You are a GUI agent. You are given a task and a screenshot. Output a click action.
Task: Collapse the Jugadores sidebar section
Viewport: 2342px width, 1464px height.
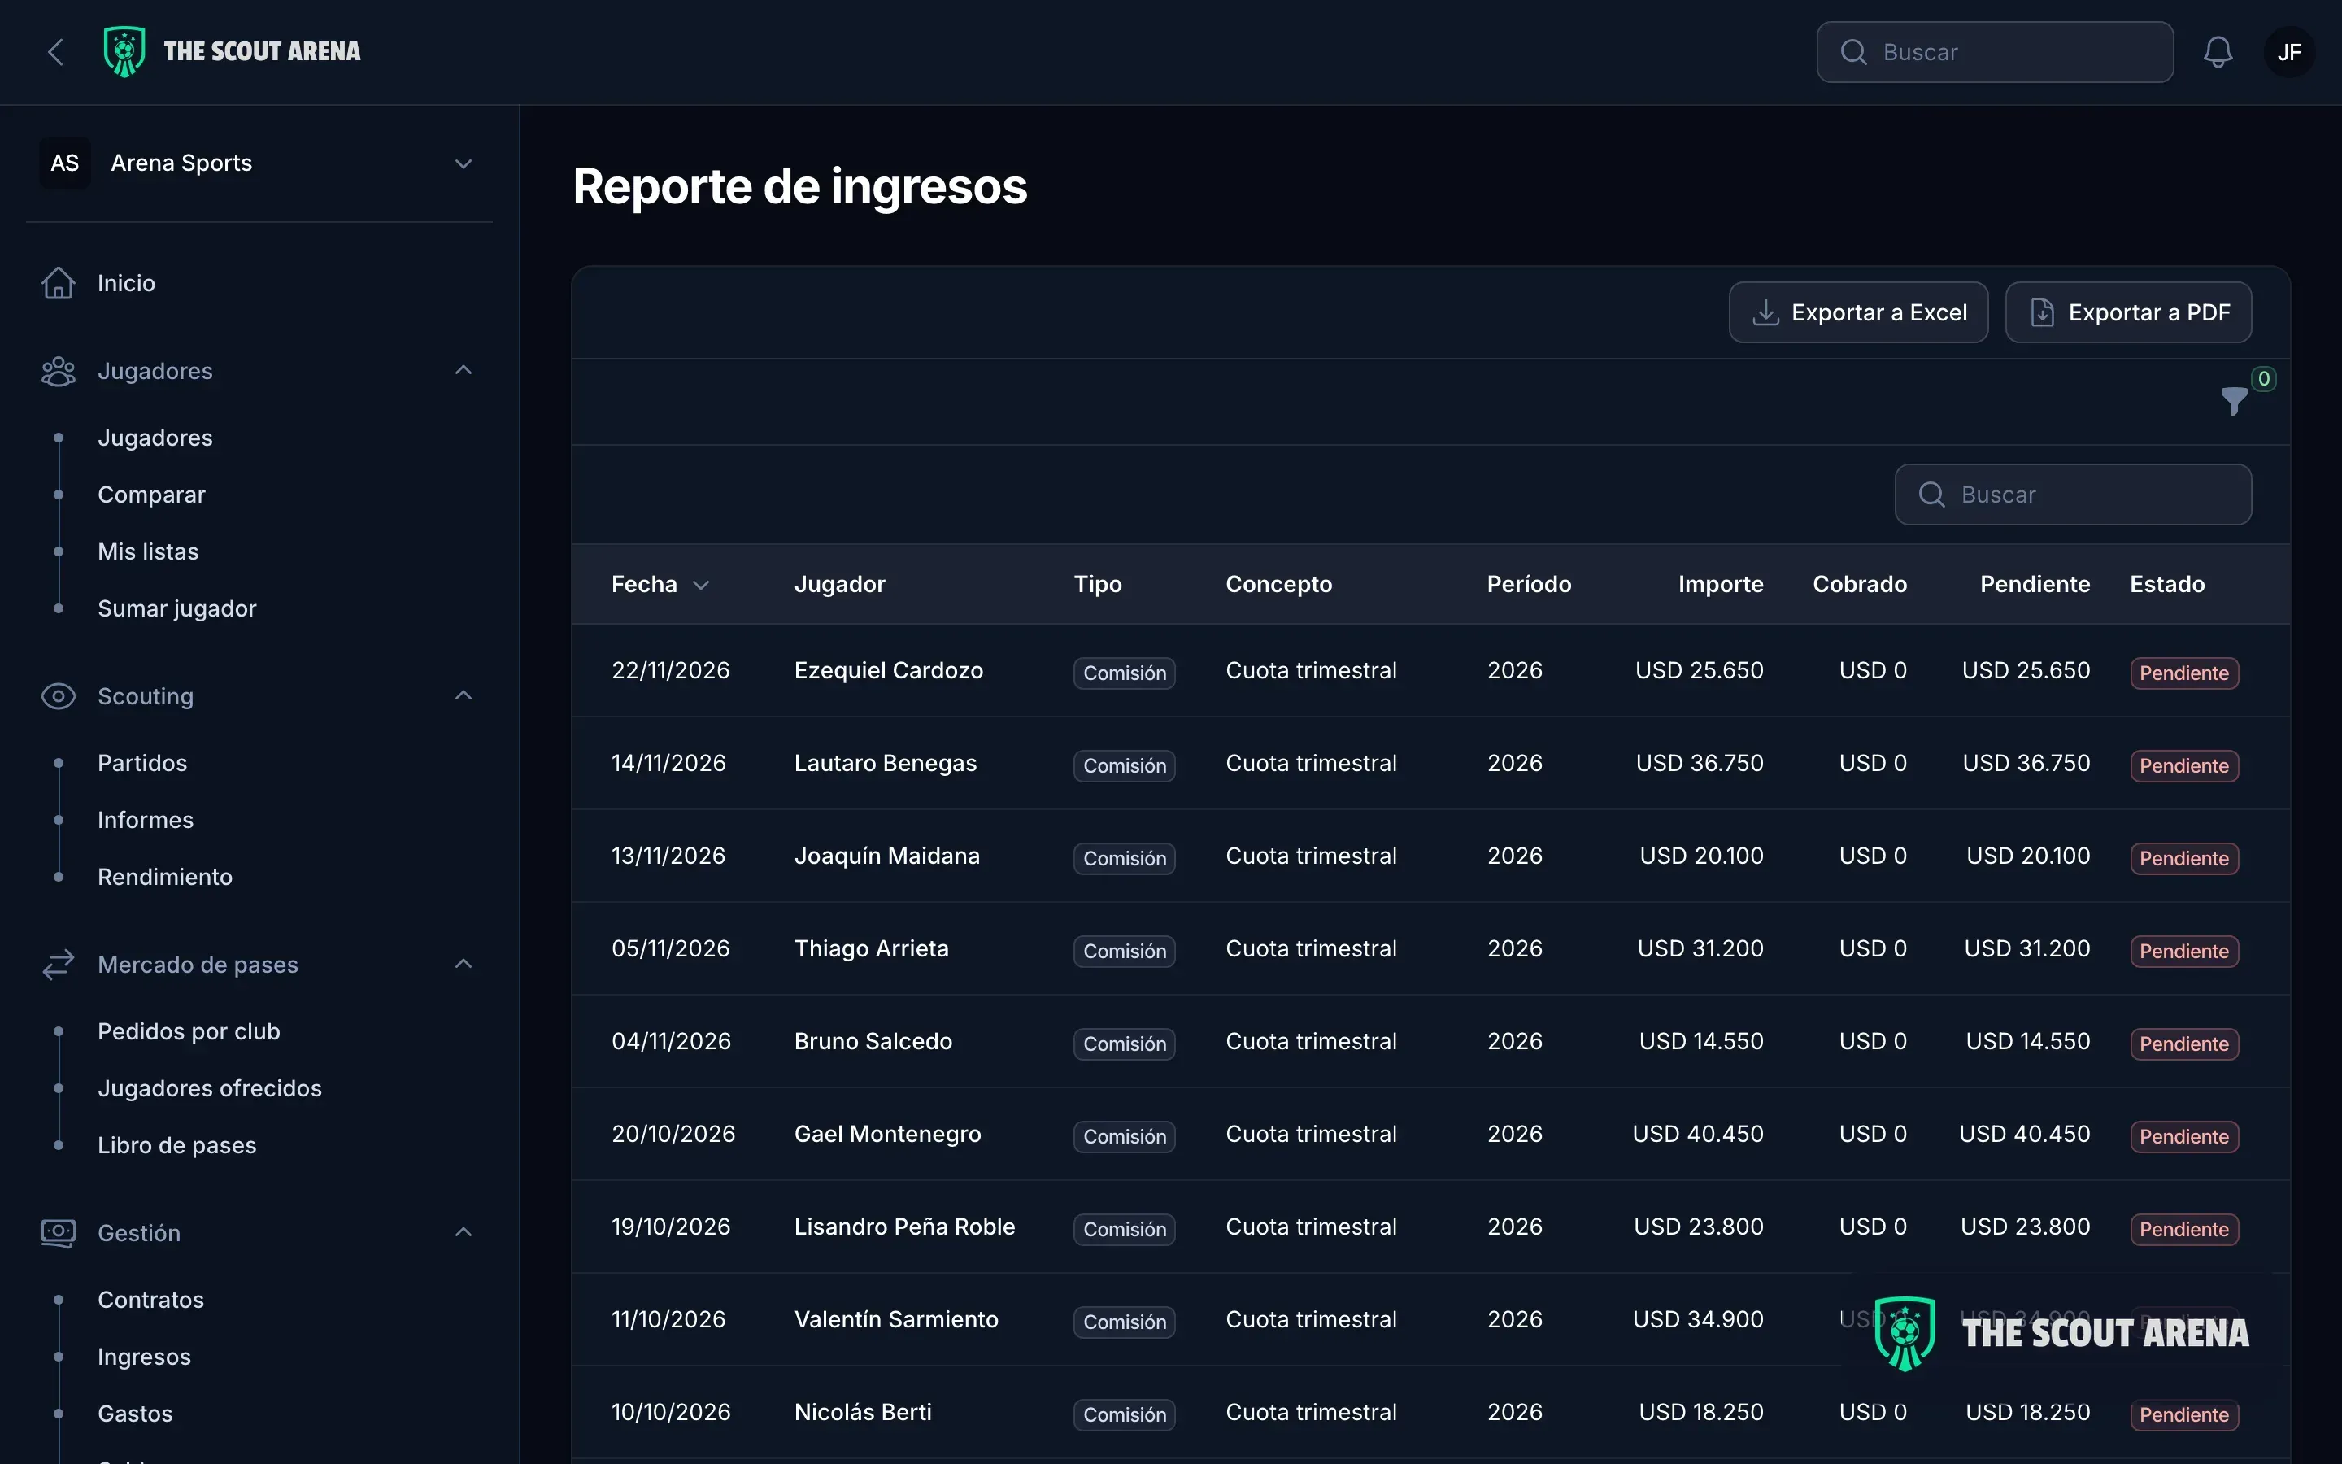464,371
